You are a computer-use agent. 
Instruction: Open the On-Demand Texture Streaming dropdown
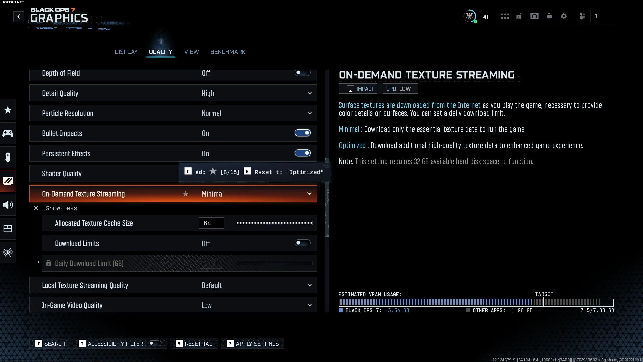click(x=173, y=194)
